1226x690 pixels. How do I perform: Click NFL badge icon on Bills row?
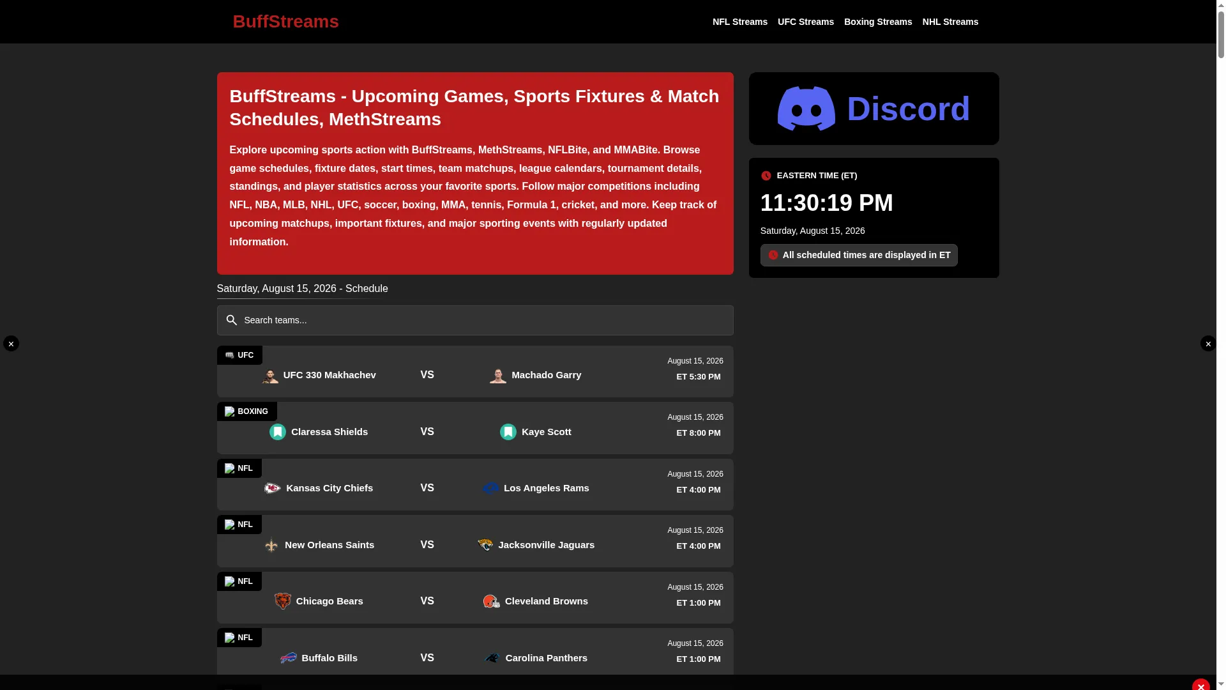tap(229, 638)
